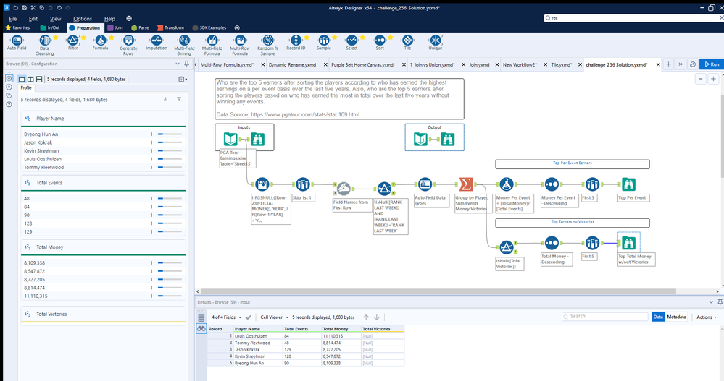Viewport: 724px width, 381px height.
Task: Move to the previous record arrow
Action: click(366, 317)
